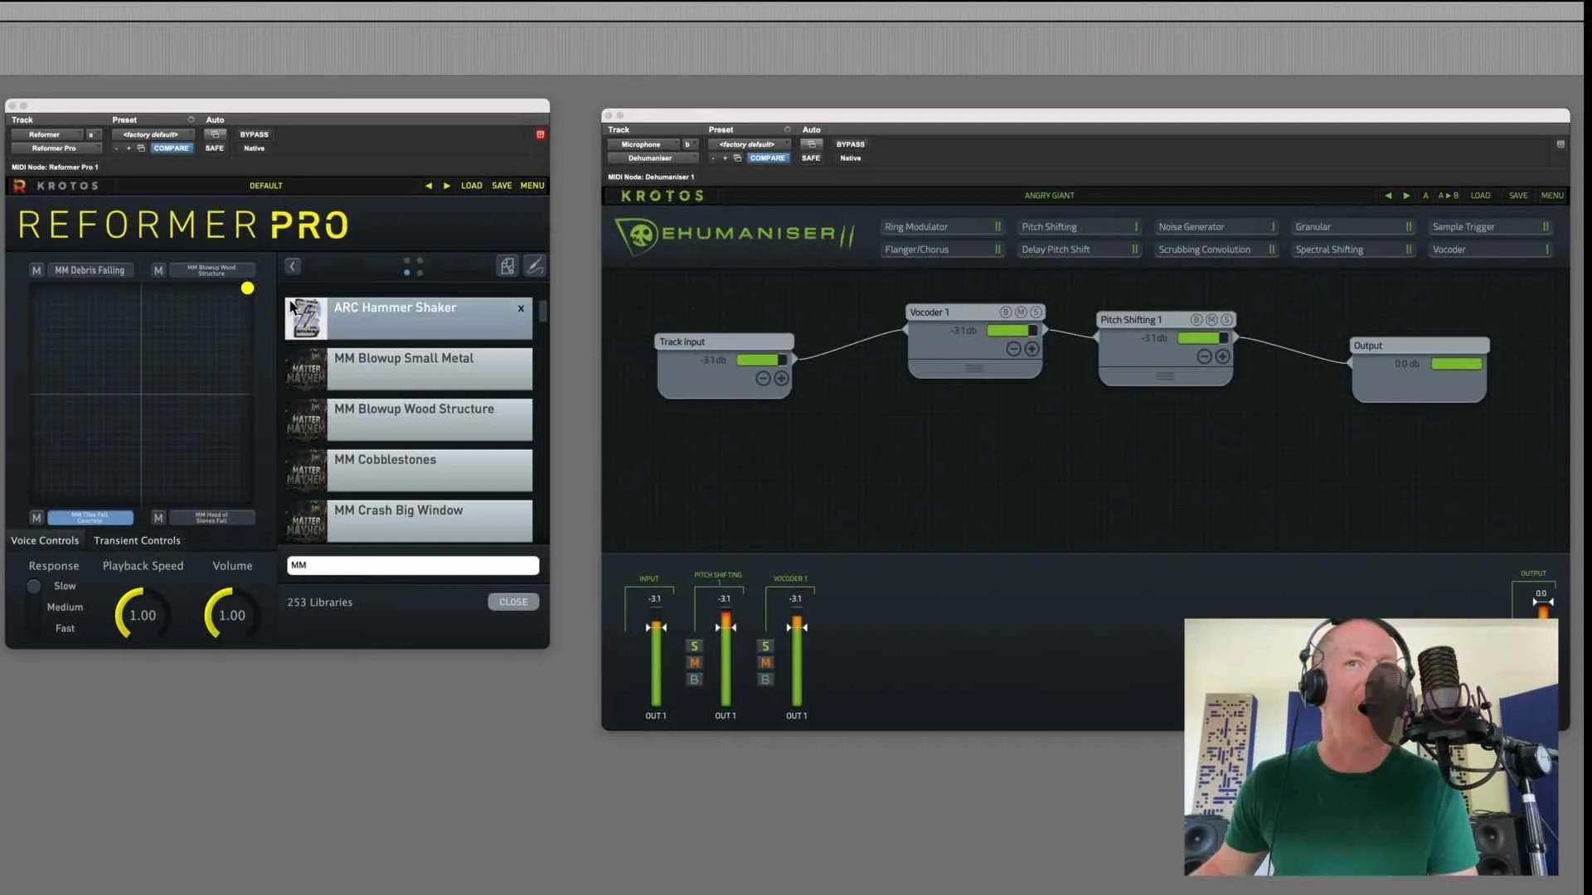The image size is (1592, 895).
Task: Click the library search field containing MM
Action: pyautogui.click(x=412, y=565)
